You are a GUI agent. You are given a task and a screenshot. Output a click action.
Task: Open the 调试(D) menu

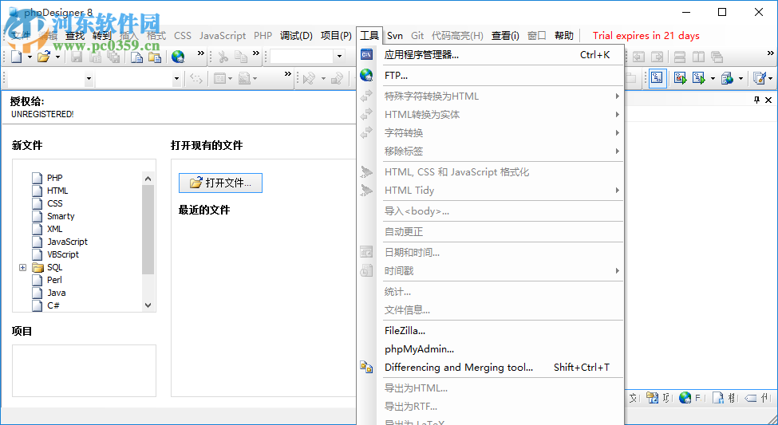(296, 36)
